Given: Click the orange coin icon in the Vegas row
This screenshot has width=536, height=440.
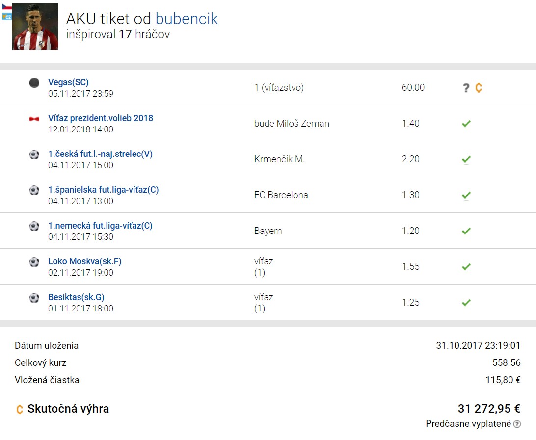Looking at the screenshot, I should click(x=479, y=88).
